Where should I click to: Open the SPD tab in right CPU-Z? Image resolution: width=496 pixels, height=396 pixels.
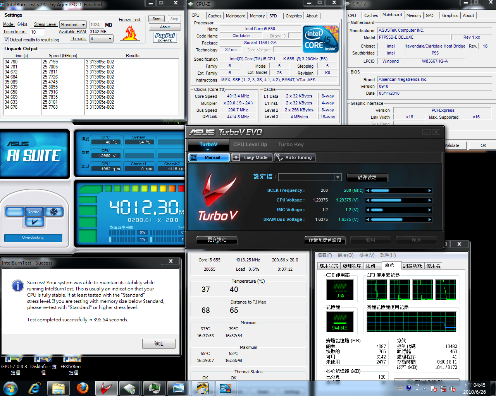point(430,15)
